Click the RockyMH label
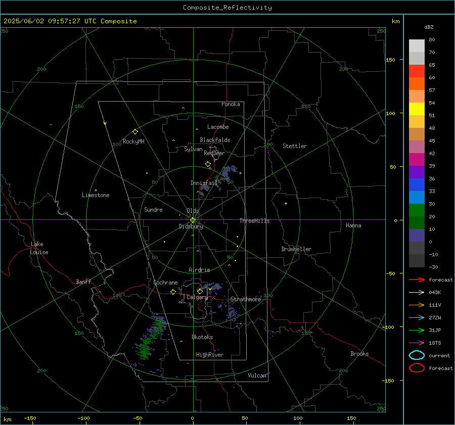Image resolution: width=455 pixels, height=425 pixels. pyautogui.click(x=133, y=141)
